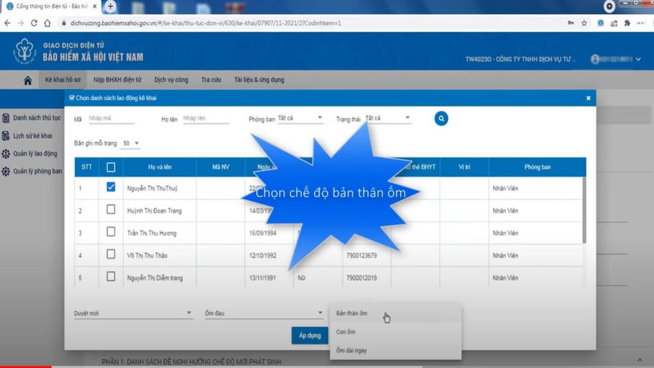The height and width of the screenshot is (368, 654).
Task: Select Bản thân ốm option
Action: [x=352, y=313]
